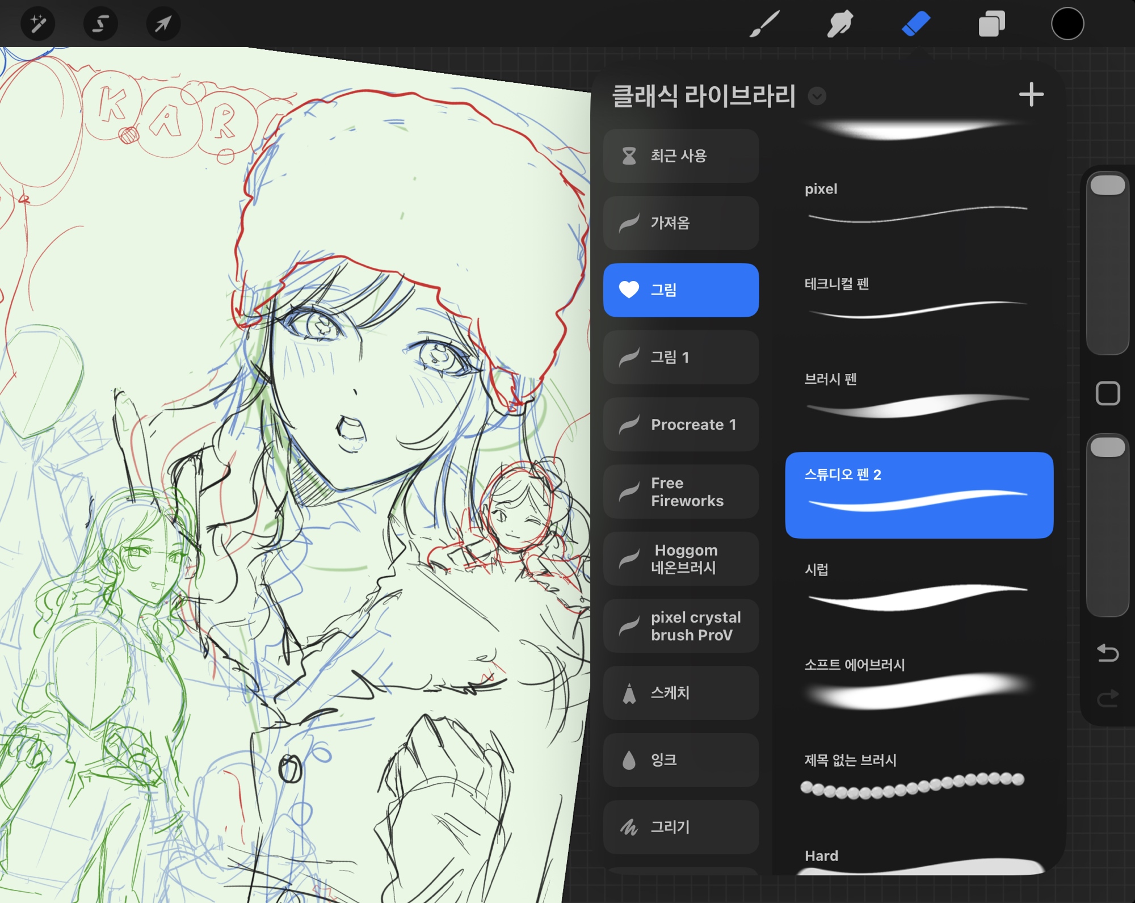Select the Paint brush tool
Image resolution: width=1135 pixels, height=903 pixels.
764,24
